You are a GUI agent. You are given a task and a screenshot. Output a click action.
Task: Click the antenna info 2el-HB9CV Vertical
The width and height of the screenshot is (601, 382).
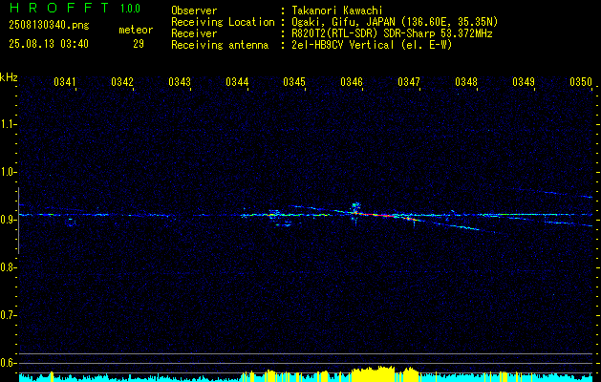pos(372,45)
